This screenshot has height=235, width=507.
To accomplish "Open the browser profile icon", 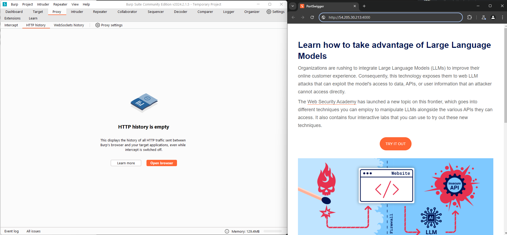I will click(x=493, y=17).
